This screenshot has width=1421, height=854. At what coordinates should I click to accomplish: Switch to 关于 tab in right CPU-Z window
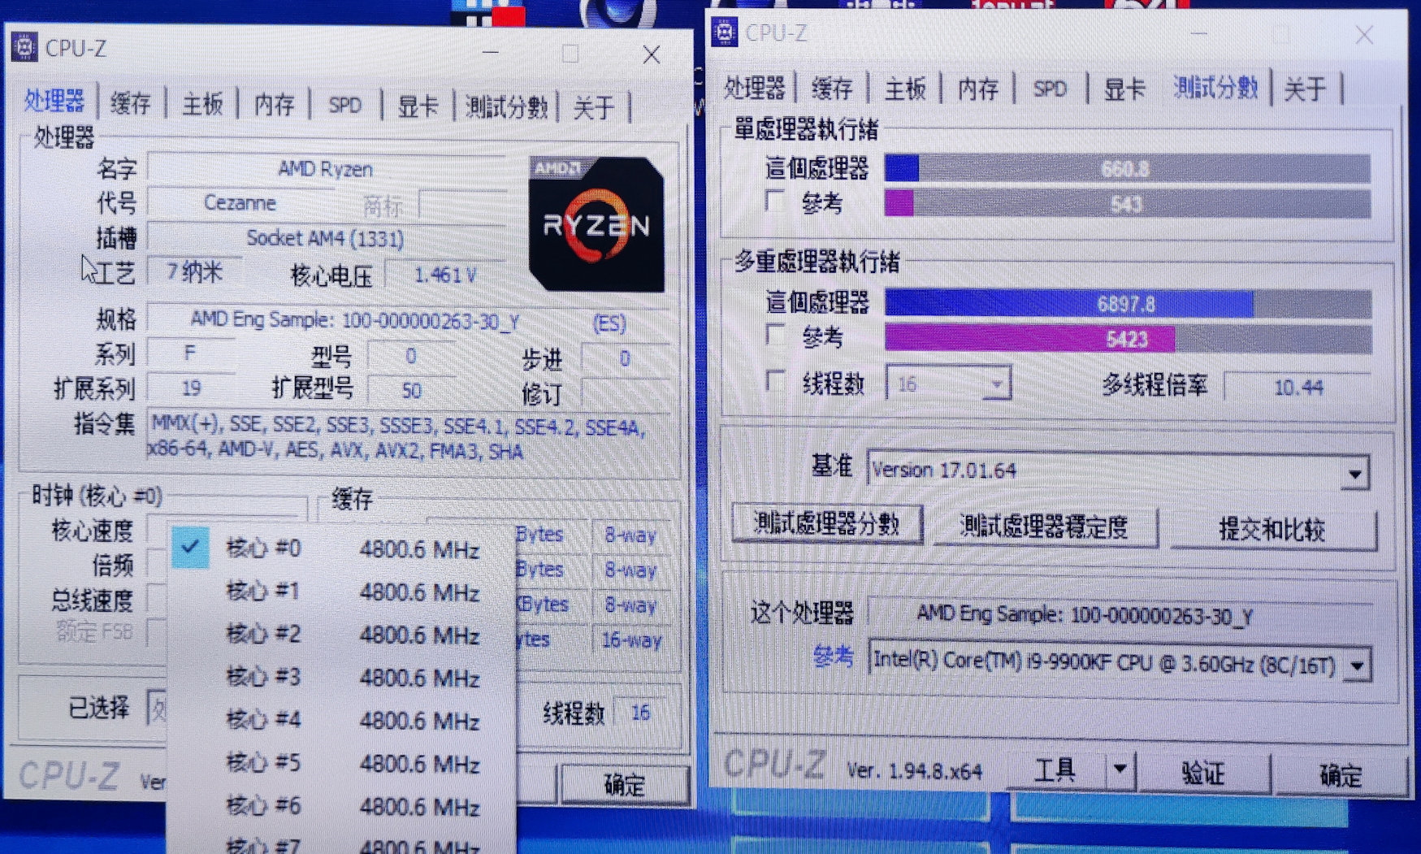[x=1305, y=89]
